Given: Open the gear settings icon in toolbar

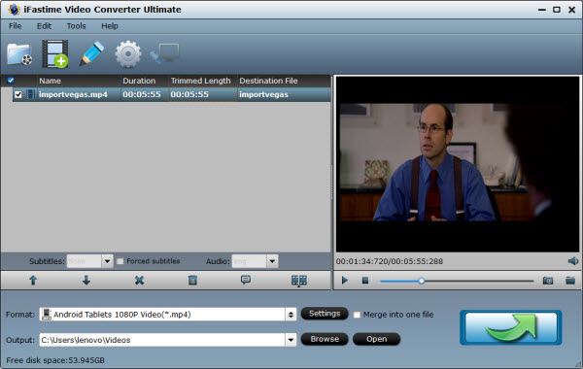Looking at the screenshot, I should (x=128, y=54).
